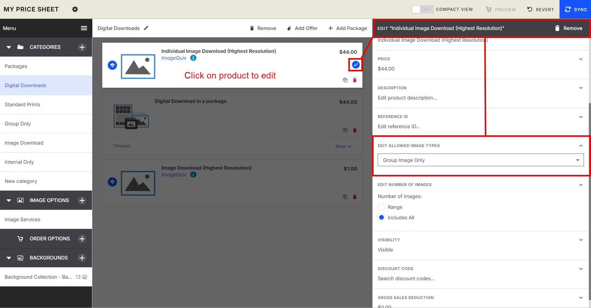
Task: Click the Order Options cart icon
Action: pos(20,239)
